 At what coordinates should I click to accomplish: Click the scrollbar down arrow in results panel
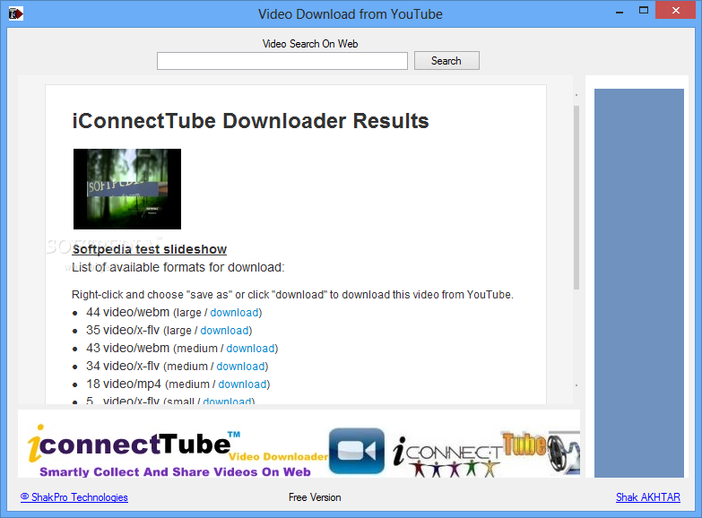click(576, 385)
